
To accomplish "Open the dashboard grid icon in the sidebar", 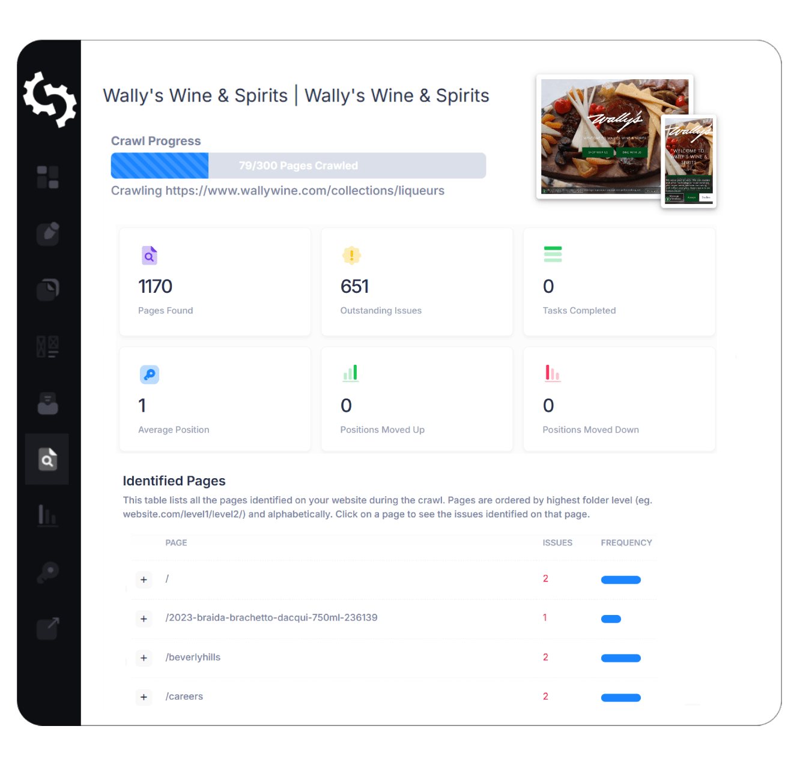I will [47, 178].
